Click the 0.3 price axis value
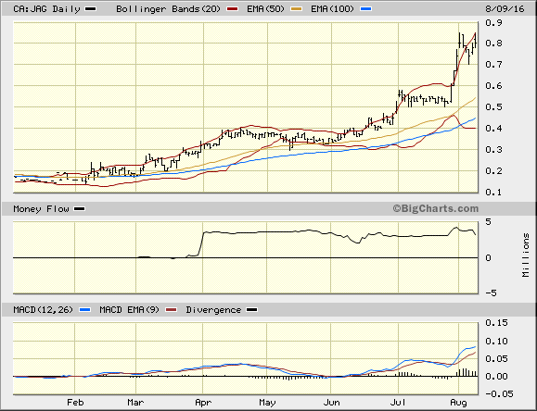Image resolution: width=537 pixels, height=411 pixels. point(493,149)
